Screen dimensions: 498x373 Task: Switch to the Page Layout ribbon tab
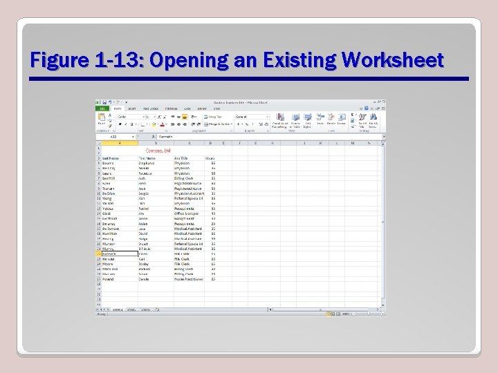(x=151, y=108)
